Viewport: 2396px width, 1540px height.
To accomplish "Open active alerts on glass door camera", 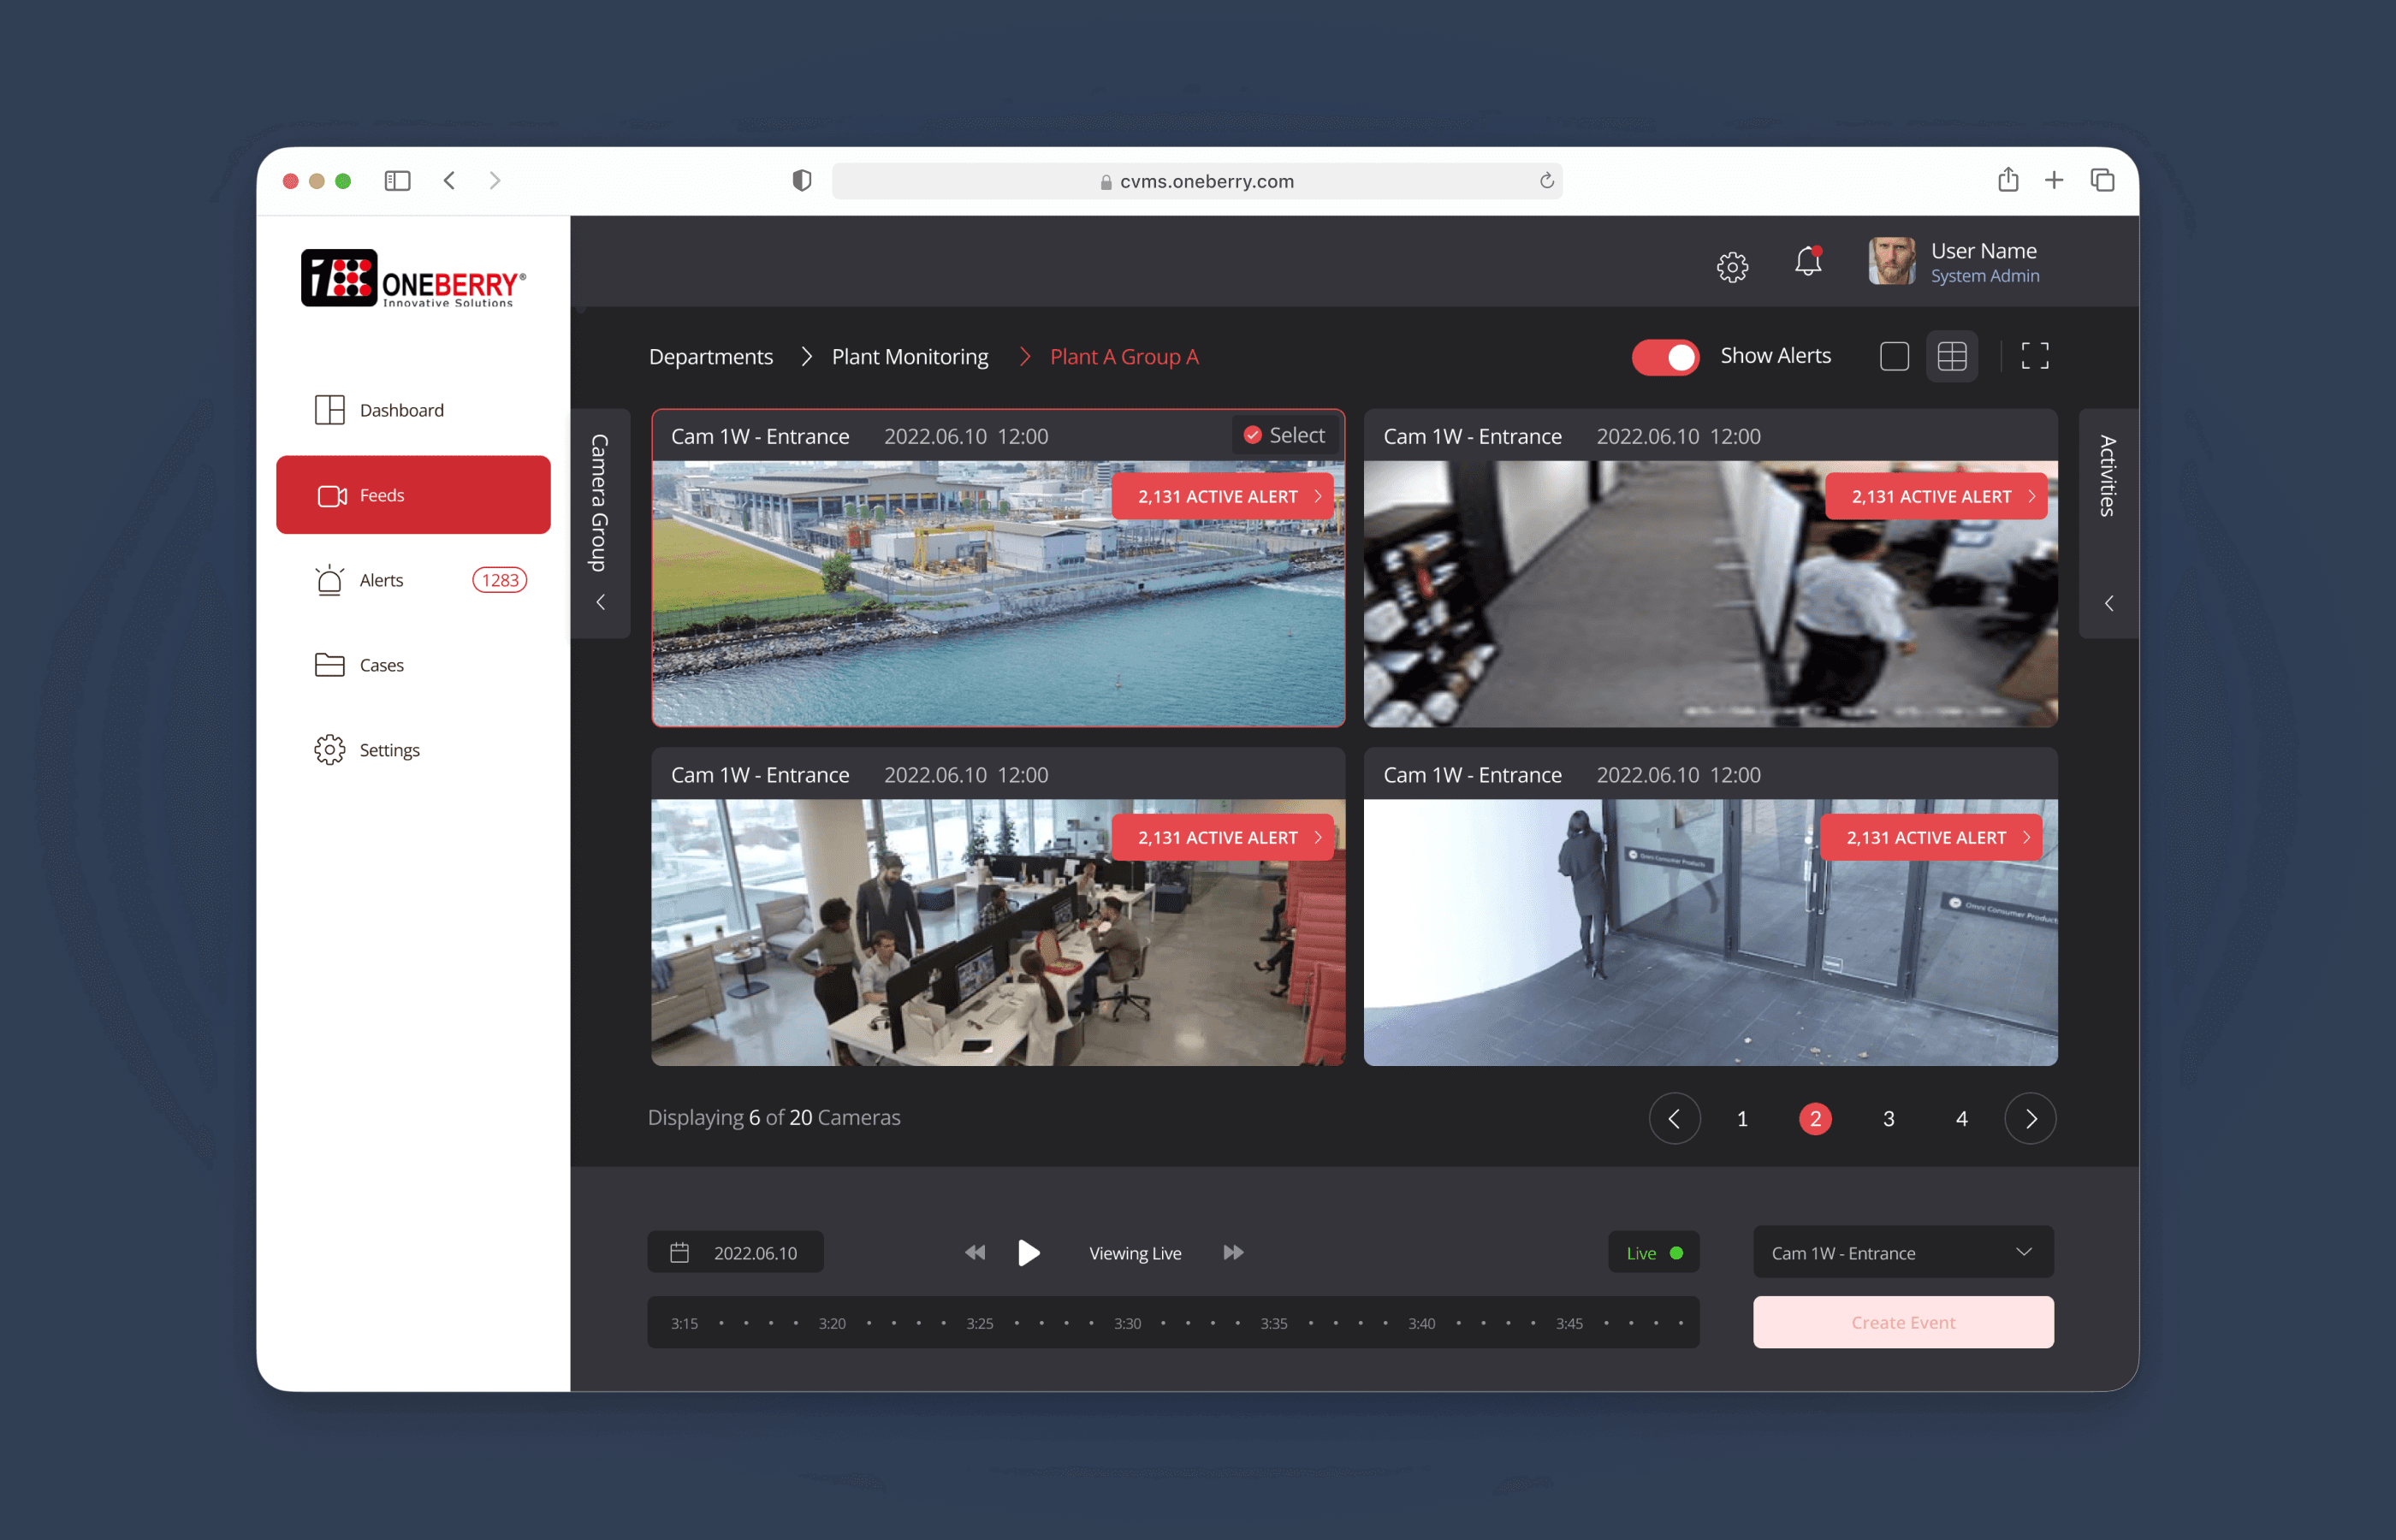I will (x=1930, y=837).
